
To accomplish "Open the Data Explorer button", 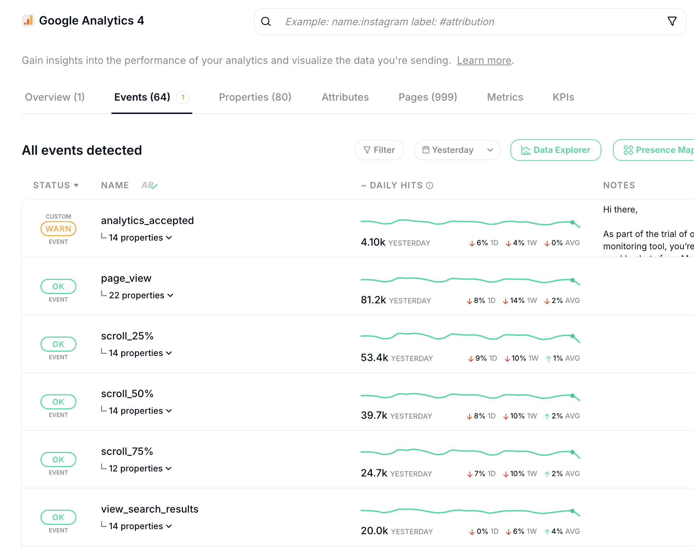I will point(555,150).
